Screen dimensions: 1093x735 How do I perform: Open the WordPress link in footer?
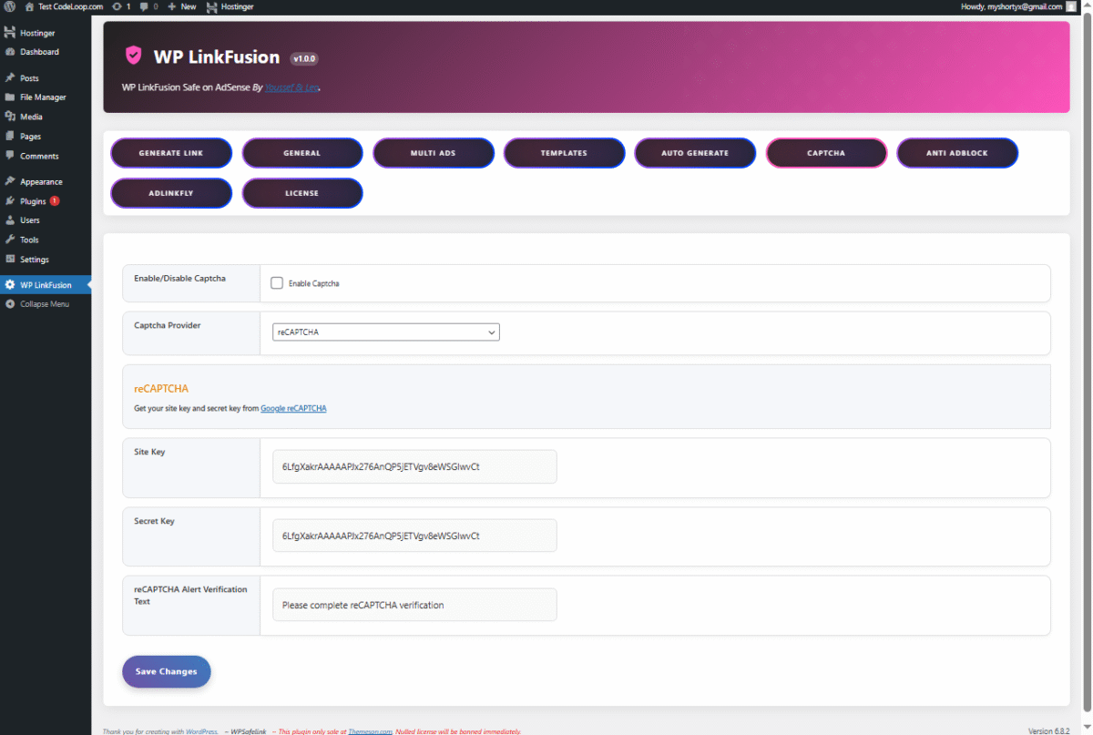click(x=200, y=730)
